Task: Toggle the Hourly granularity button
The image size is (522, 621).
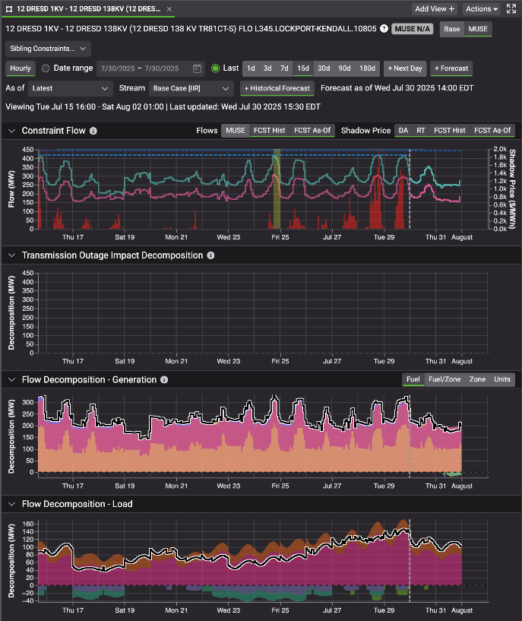Action: coord(21,68)
